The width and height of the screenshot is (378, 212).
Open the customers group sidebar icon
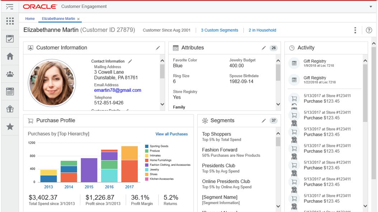(x=10, y=74)
